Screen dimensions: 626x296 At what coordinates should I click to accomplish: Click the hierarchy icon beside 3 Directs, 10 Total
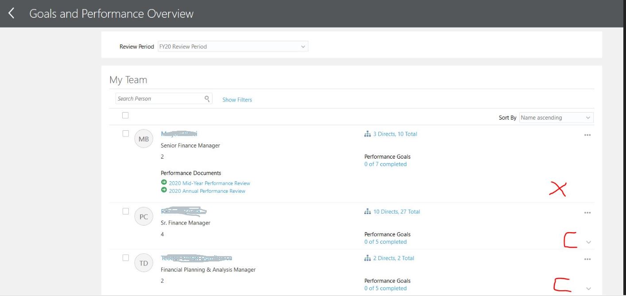tap(367, 133)
